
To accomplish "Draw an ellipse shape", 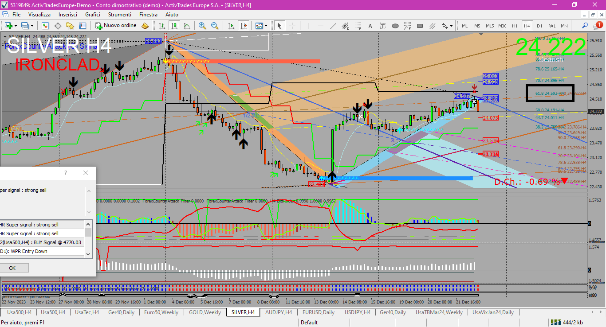I will [395, 26].
